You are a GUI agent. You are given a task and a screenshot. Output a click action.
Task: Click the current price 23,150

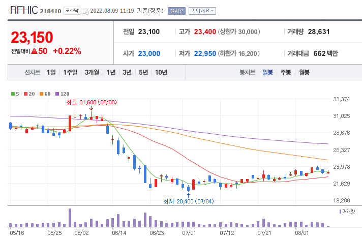tap(32, 38)
